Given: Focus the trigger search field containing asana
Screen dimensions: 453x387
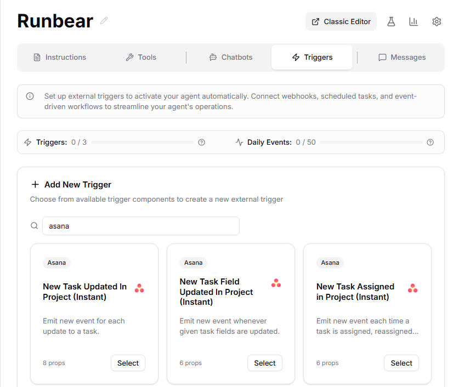Looking at the screenshot, I should click(x=141, y=226).
